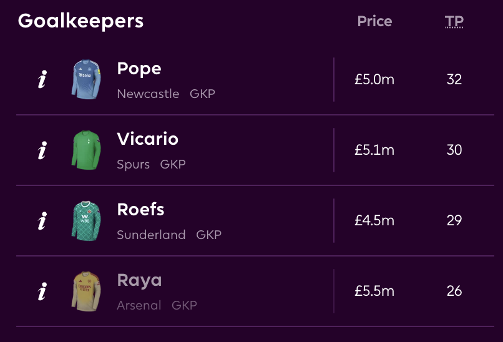The height and width of the screenshot is (342, 503).
Task: Click Pope's total points value 32
Action: click(454, 80)
